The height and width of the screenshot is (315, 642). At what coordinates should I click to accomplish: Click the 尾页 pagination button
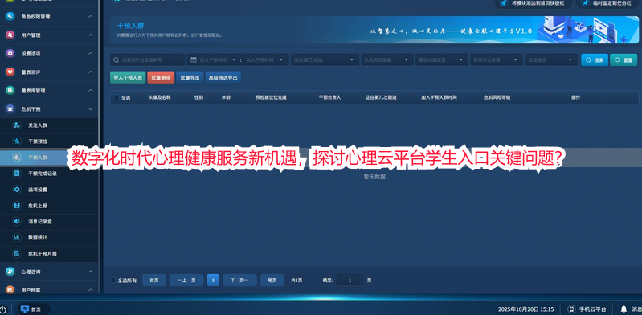tap(272, 280)
